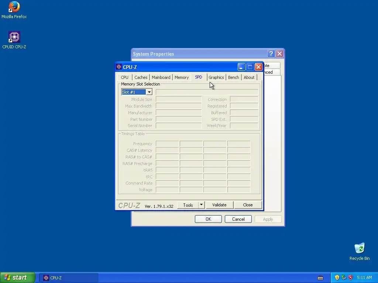Click the CPU-Z title bar icon
The height and width of the screenshot is (283, 378).
[119, 67]
